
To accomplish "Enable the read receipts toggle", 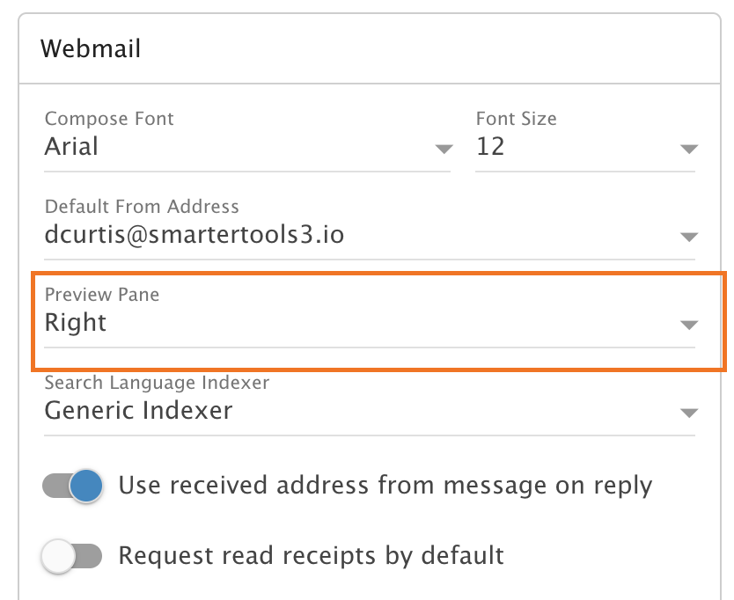I will pos(72,556).
